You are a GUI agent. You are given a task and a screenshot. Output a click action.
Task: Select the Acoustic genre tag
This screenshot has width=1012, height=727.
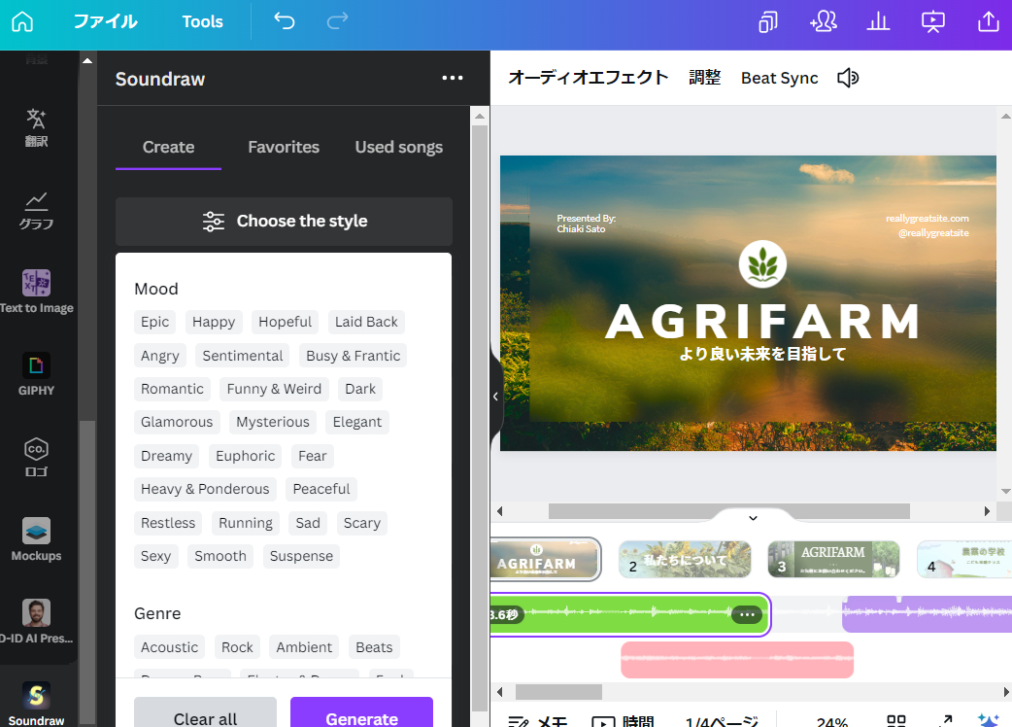click(170, 647)
